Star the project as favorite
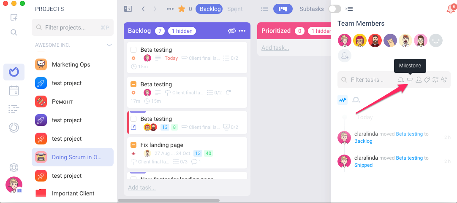Image resolution: width=457 pixels, height=203 pixels. pyautogui.click(x=182, y=9)
